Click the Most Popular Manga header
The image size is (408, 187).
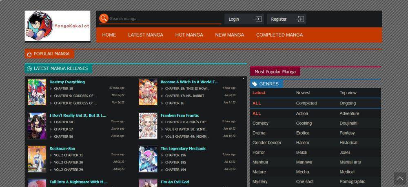click(x=275, y=72)
